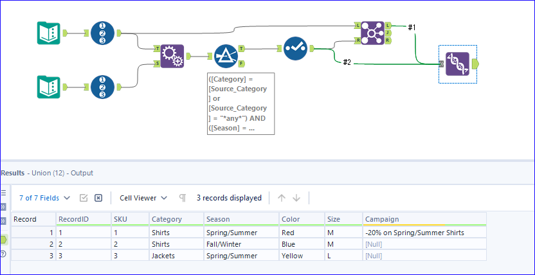Click the Record column header

tap(33, 219)
